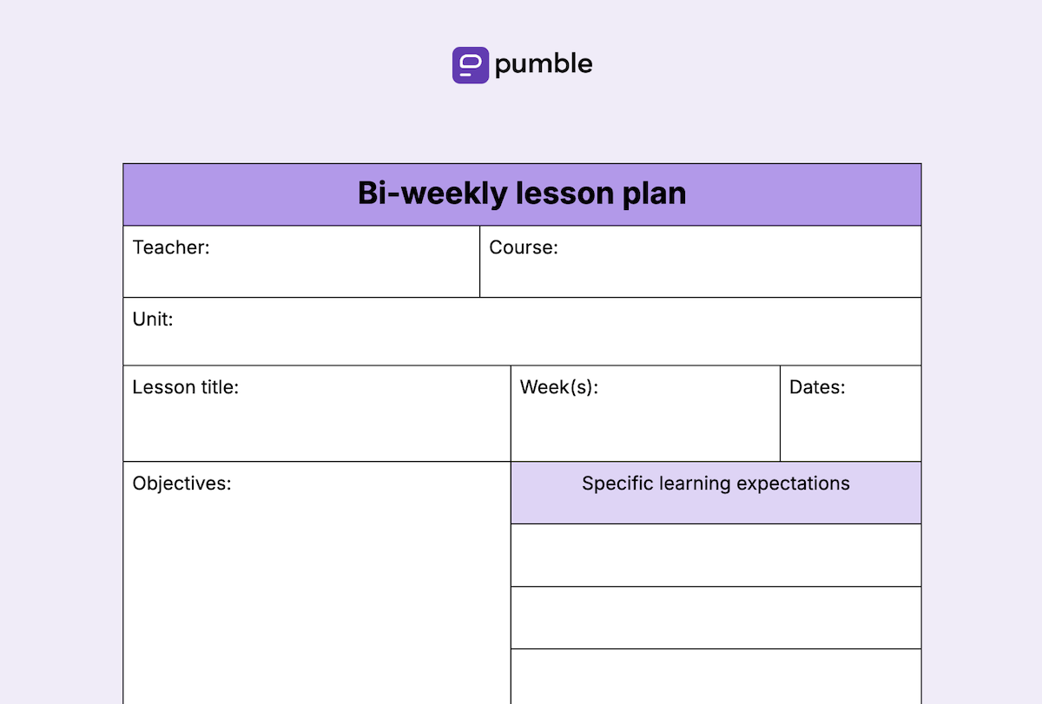Viewport: 1042px width, 704px height.
Task: Select the Dates cell
Action: pyautogui.click(x=851, y=413)
